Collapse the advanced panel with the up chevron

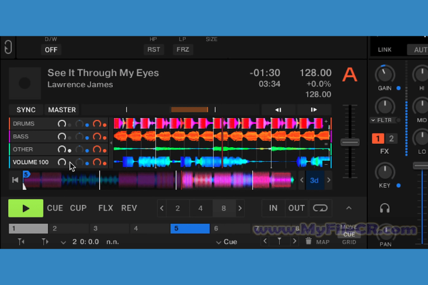tap(348, 208)
